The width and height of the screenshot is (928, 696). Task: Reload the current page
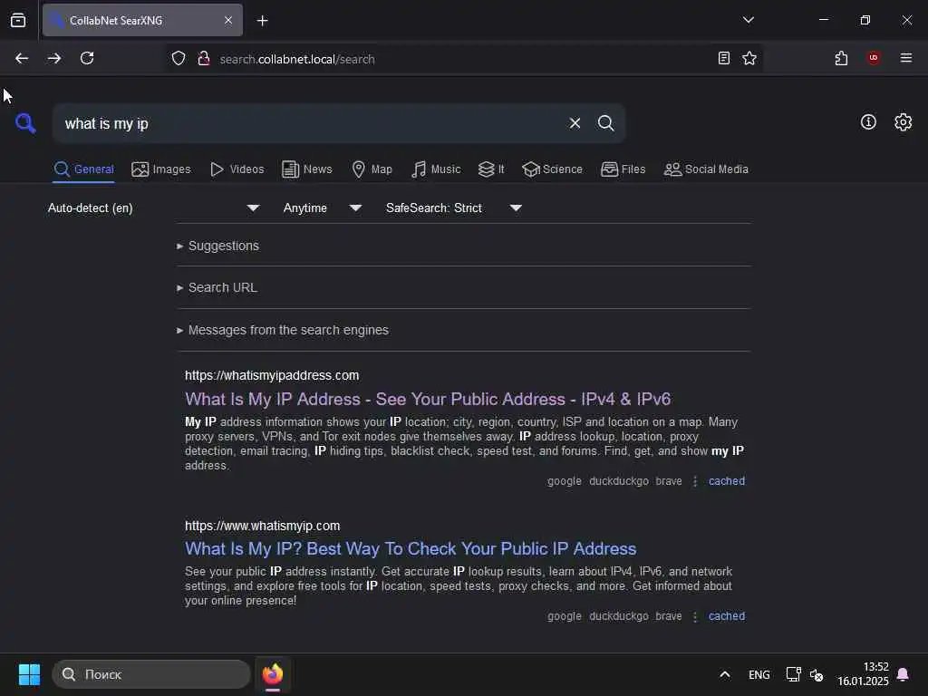pyautogui.click(x=87, y=58)
